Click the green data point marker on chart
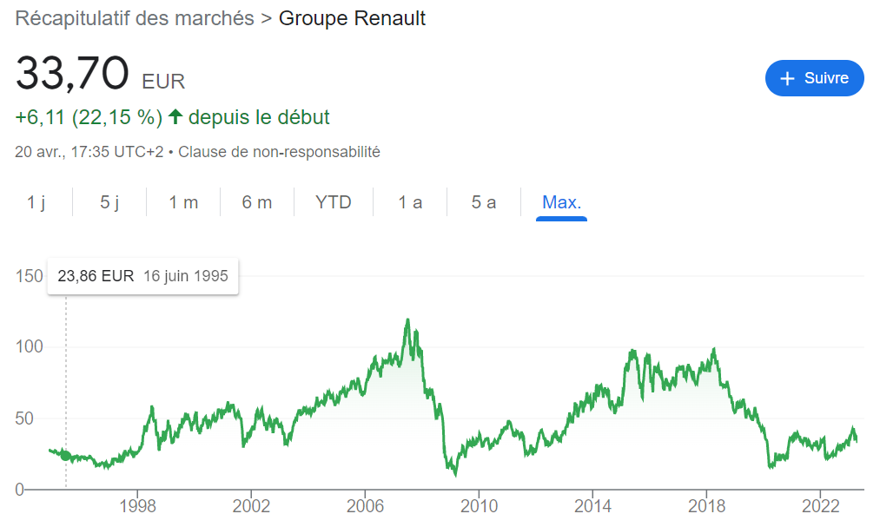The image size is (880, 527). pyautogui.click(x=66, y=456)
